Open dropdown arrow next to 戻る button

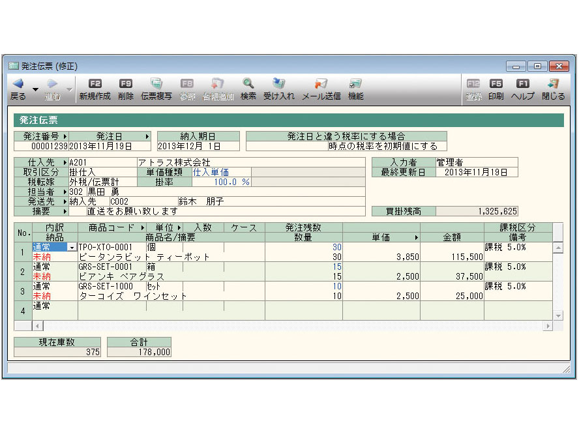click(35, 89)
